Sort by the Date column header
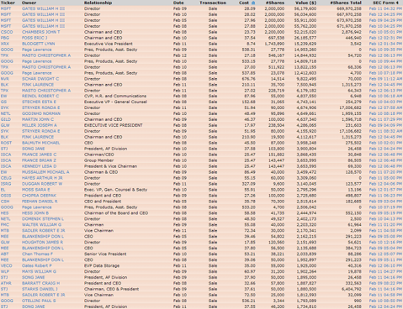Image resolution: width=403 pixels, height=309 pixels. (x=178, y=3)
